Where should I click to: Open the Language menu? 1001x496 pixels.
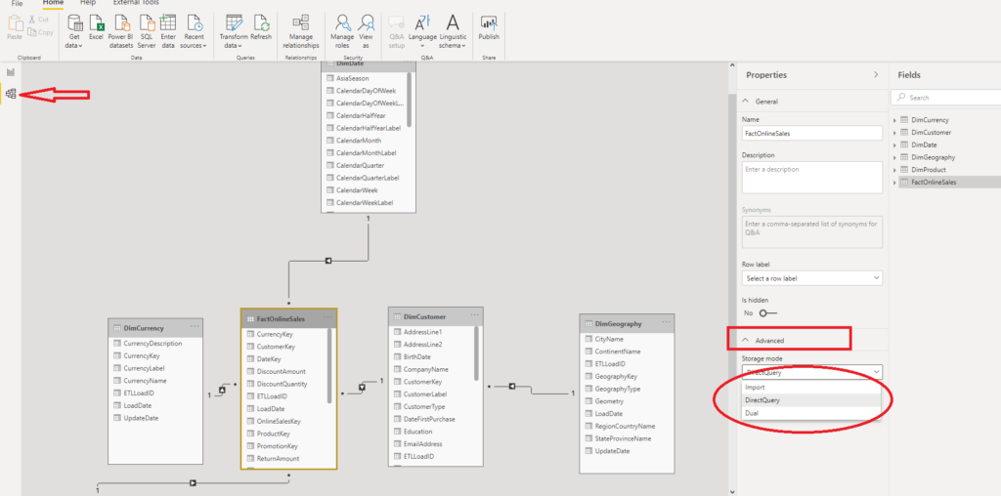[422, 32]
